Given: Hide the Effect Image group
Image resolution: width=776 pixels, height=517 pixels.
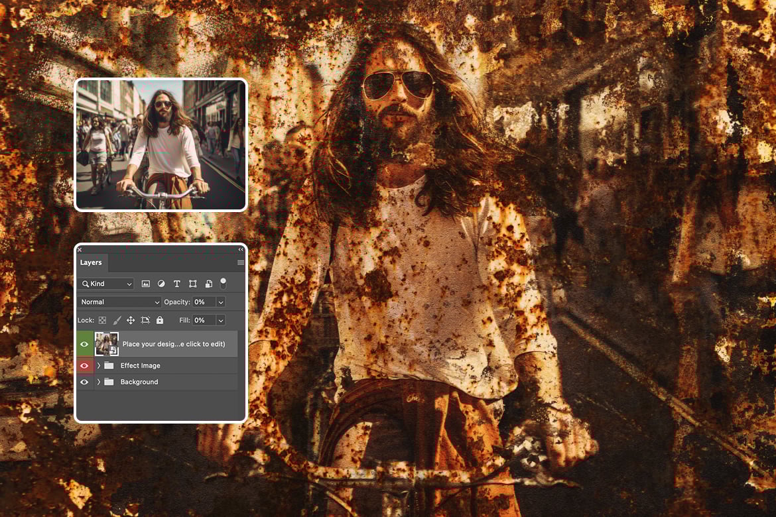Looking at the screenshot, I should coord(84,366).
